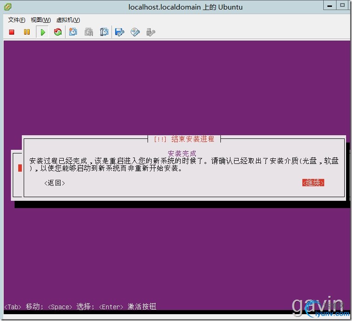
Task: Open the snapshot manager
Action: click(104, 32)
